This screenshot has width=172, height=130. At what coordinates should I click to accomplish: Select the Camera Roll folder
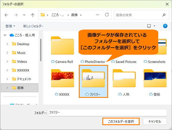click(62, 49)
